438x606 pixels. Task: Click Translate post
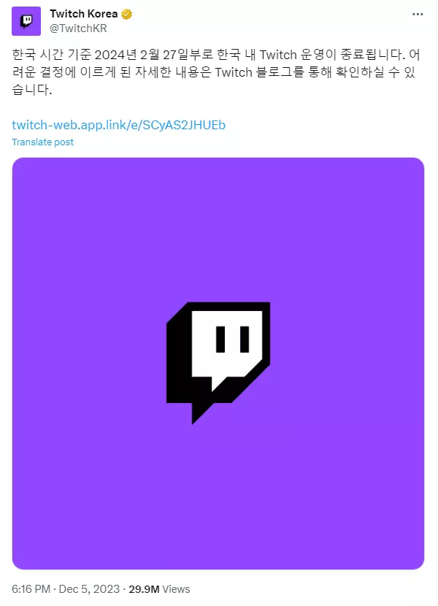[42, 142]
